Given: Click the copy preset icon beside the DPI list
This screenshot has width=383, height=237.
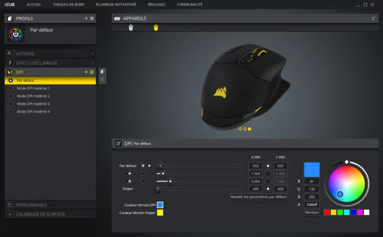Looking at the screenshot, I should (103, 71).
